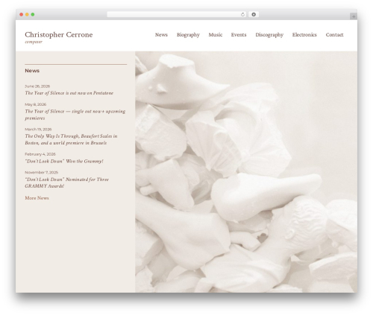Viewport: 373px width, 315px height.
Task: Open the Biography menu item
Action: pos(188,35)
